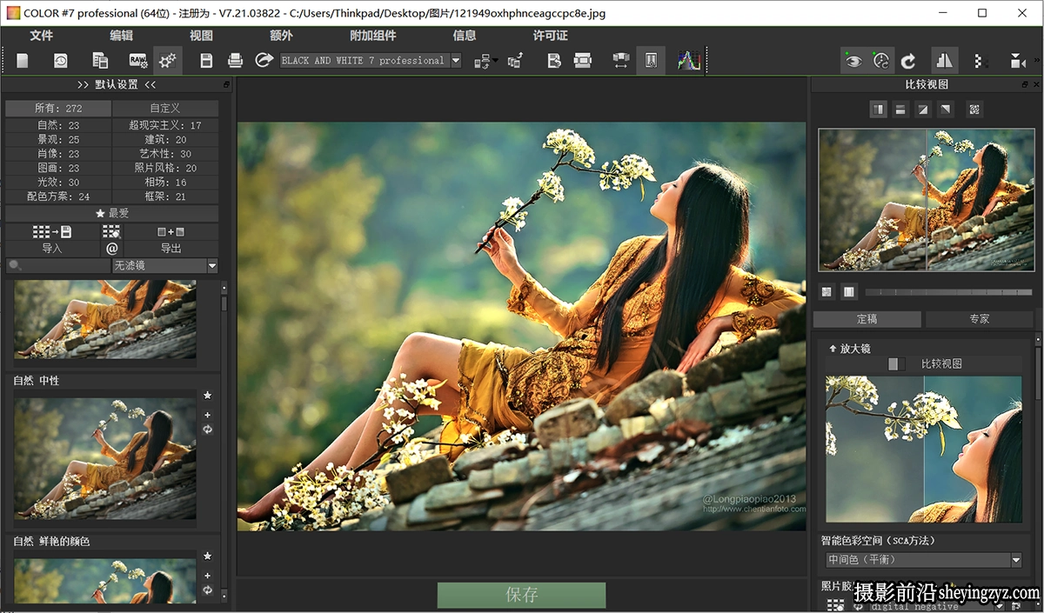Open the project transfer dropdown icon
This screenshot has height=613, width=1044.
[485, 60]
